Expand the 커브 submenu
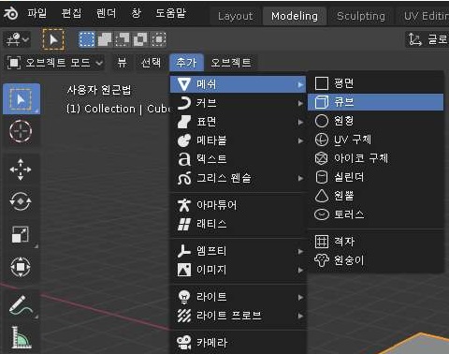This screenshot has width=449, height=354. pos(239,103)
